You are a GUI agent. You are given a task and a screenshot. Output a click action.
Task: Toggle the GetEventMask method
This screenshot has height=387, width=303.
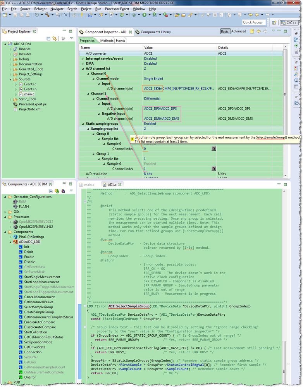(34, 267)
